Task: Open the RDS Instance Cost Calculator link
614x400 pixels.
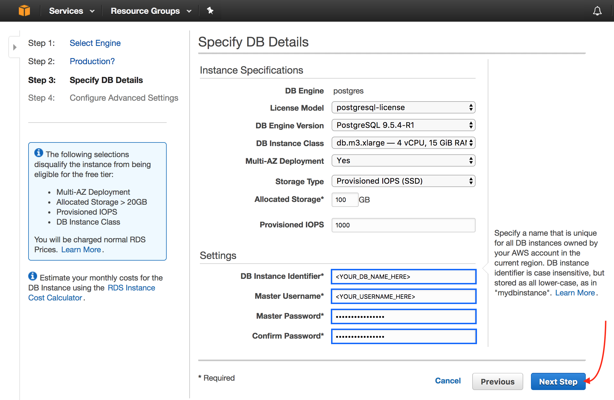Action: pyautogui.click(x=91, y=293)
